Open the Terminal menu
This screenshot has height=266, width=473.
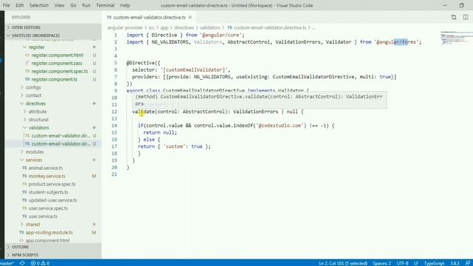point(105,5)
